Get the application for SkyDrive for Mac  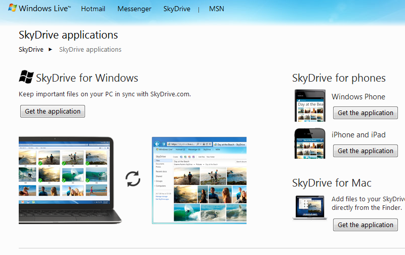tap(365, 225)
